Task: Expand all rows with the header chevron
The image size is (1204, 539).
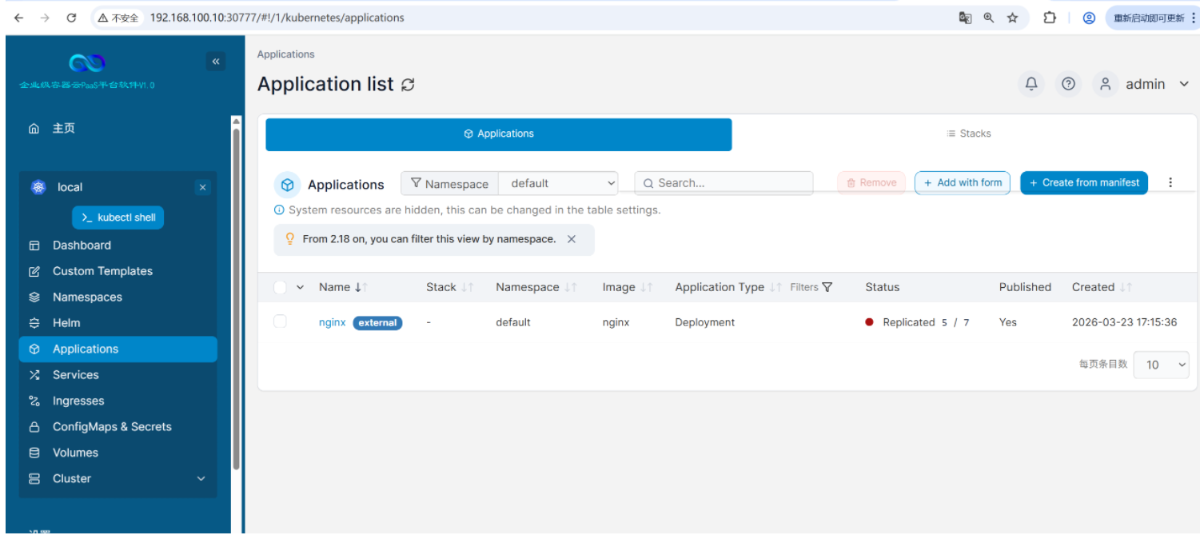Action: tap(301, 287)
